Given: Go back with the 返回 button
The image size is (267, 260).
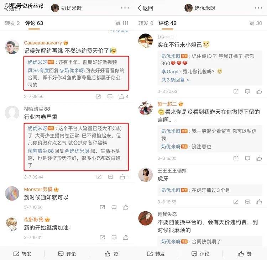Looking at the screenshot, I should pos(145,8).
